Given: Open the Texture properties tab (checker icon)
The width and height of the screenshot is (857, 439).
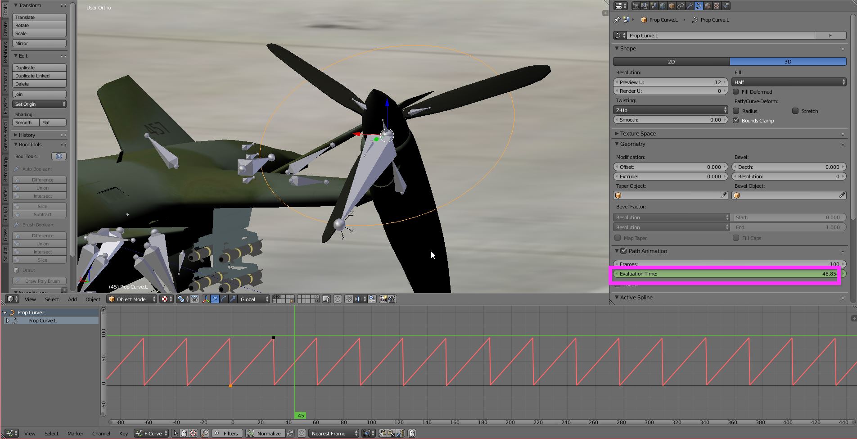Looking at the screenshot, I should (717, 6).
